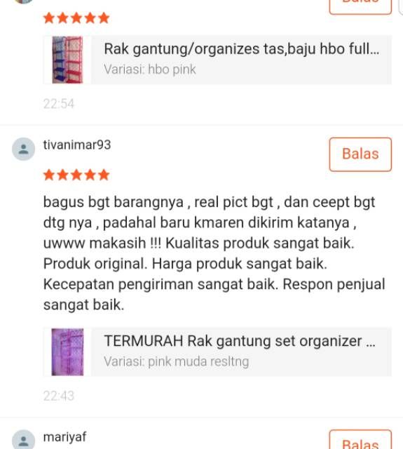This screenshot has width=403, height=449.
Task: Click tivanimar93's review text 'bagus bgt barangnya'
Action: click(114, 202)
